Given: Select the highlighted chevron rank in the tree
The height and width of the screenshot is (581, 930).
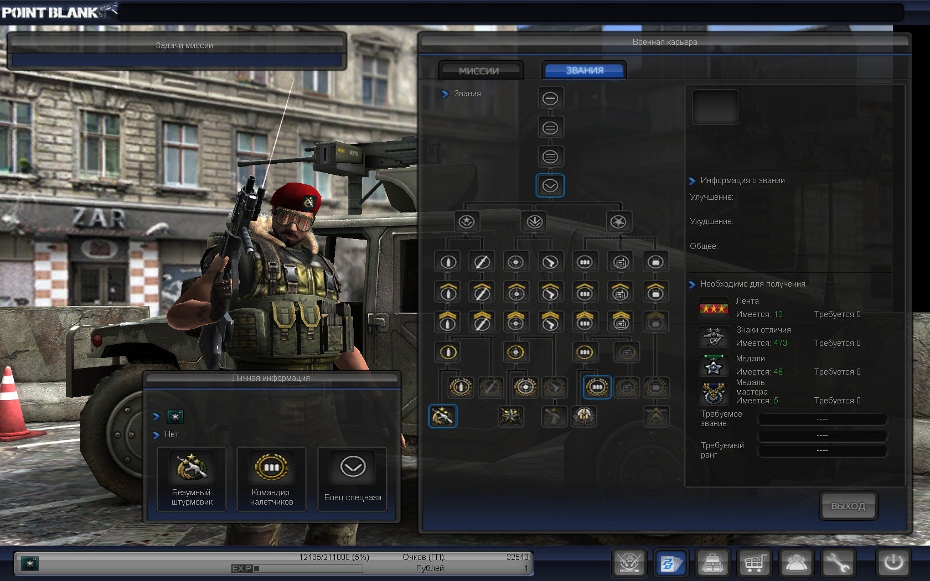Looking at the screenshot, I should (550, 186).
